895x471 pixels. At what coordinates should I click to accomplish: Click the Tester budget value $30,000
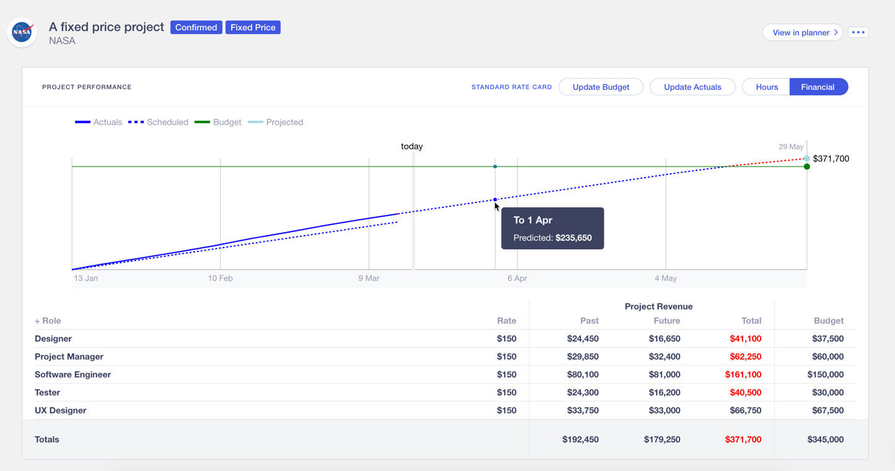[x=827, y=392]
